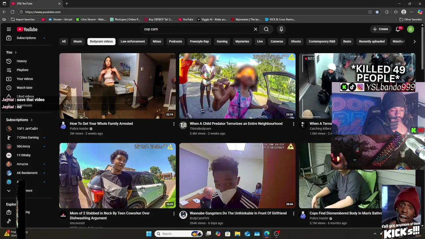Open options for How To Get Your Whole Family Arrested
Image resolution: width=425 pixels, height=239 pixels.
point(174,124)
